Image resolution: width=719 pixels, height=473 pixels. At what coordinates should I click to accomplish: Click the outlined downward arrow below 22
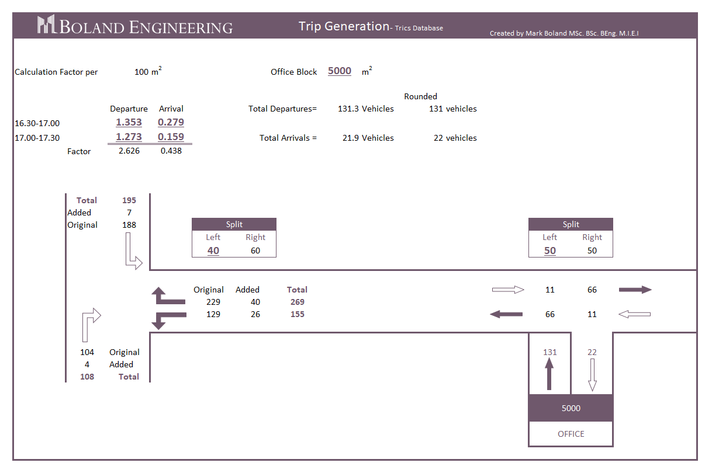tap(592, 374)
